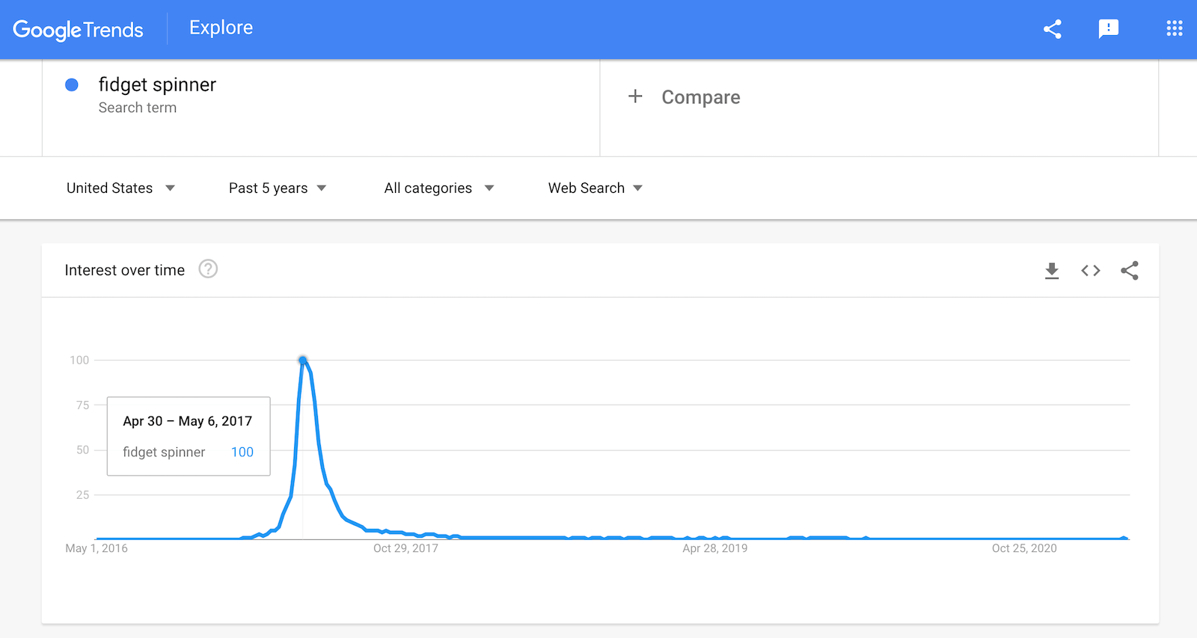Click the Oct 29, 2017 axis label

(405, 548)
